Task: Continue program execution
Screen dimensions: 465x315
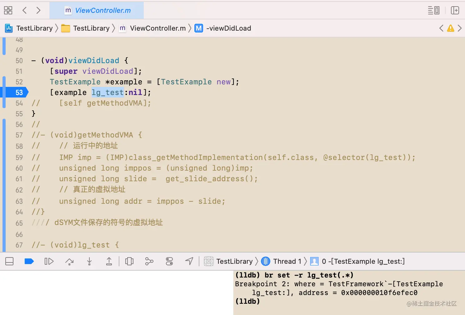Action: (49, 261)
